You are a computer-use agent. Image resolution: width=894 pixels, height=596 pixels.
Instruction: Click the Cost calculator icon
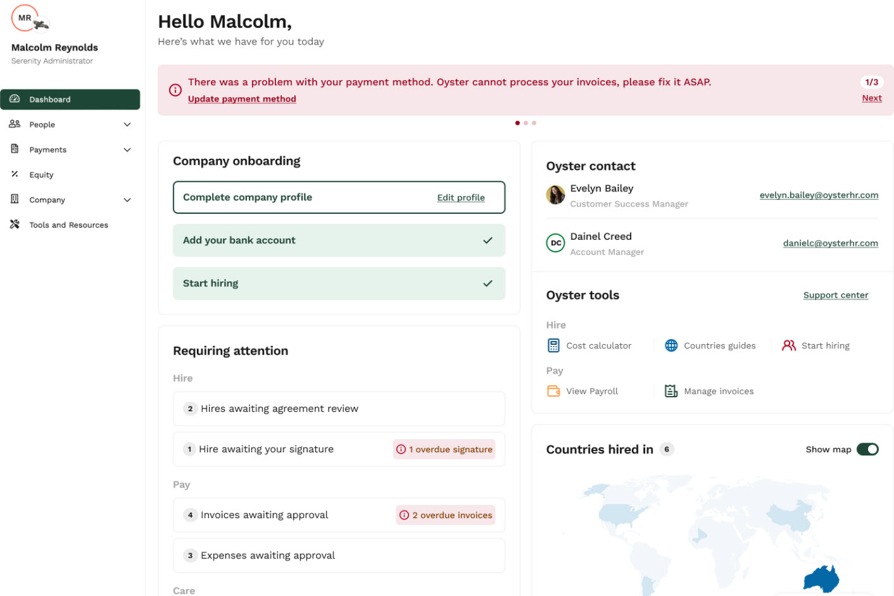[x=553, y=345]
